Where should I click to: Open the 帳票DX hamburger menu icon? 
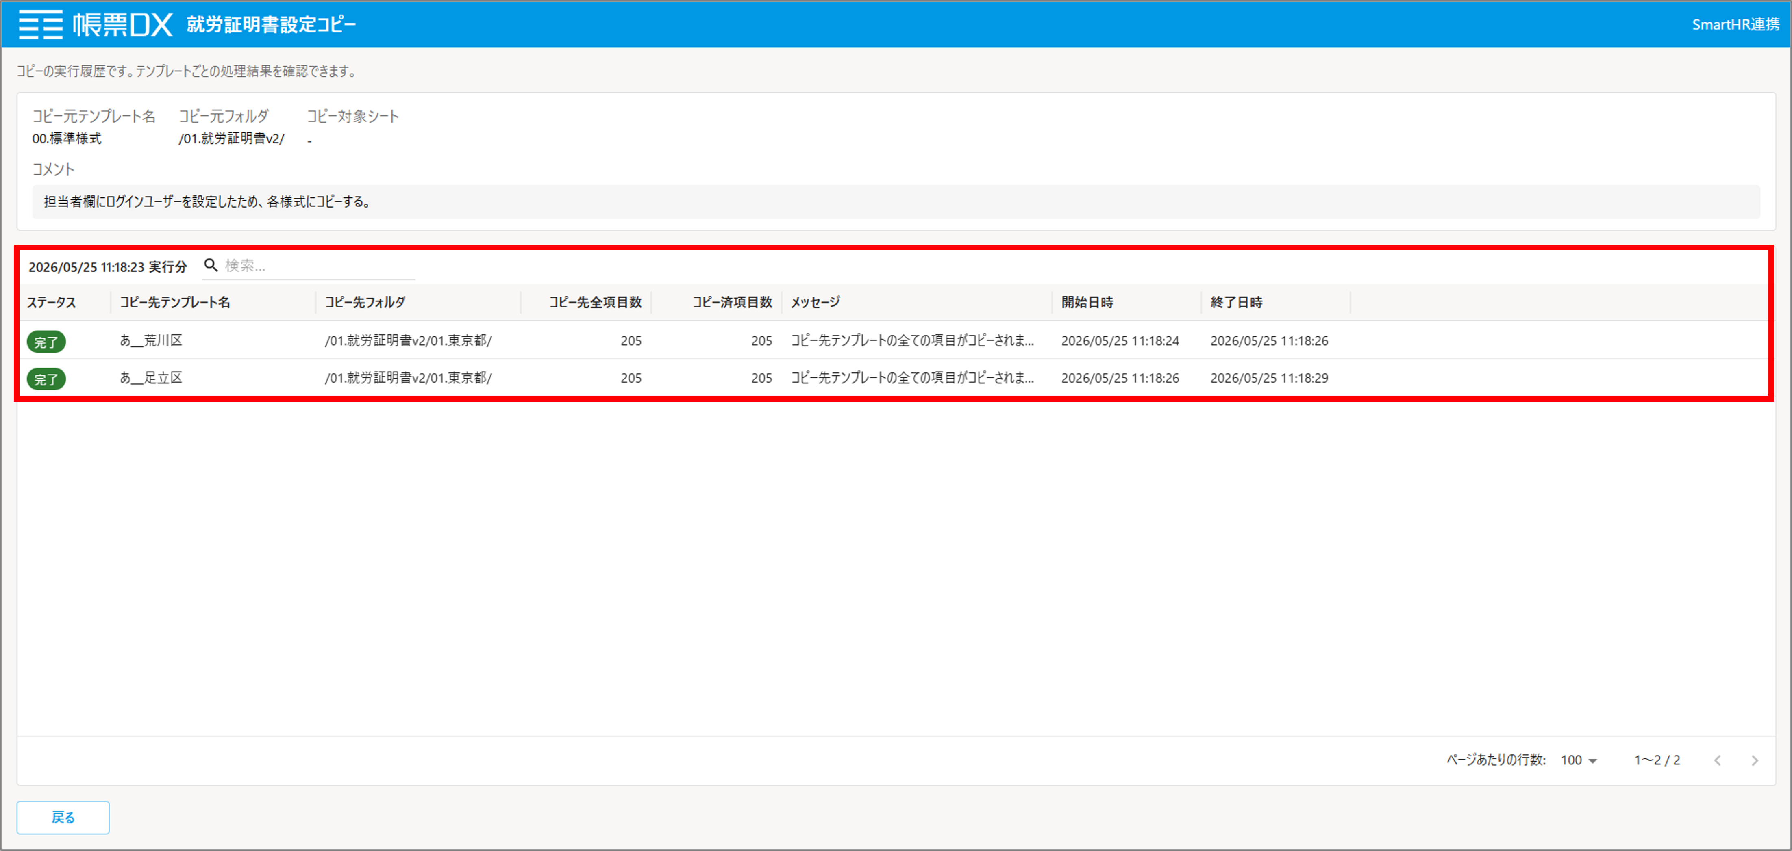click(40, 24)
